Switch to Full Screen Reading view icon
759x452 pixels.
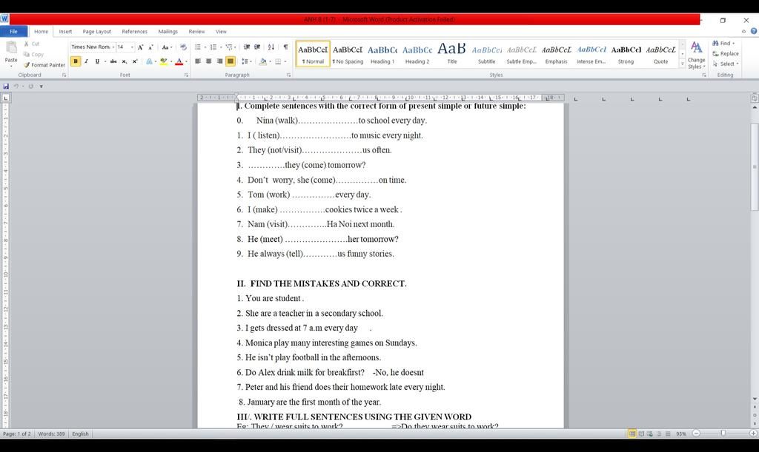641,434
